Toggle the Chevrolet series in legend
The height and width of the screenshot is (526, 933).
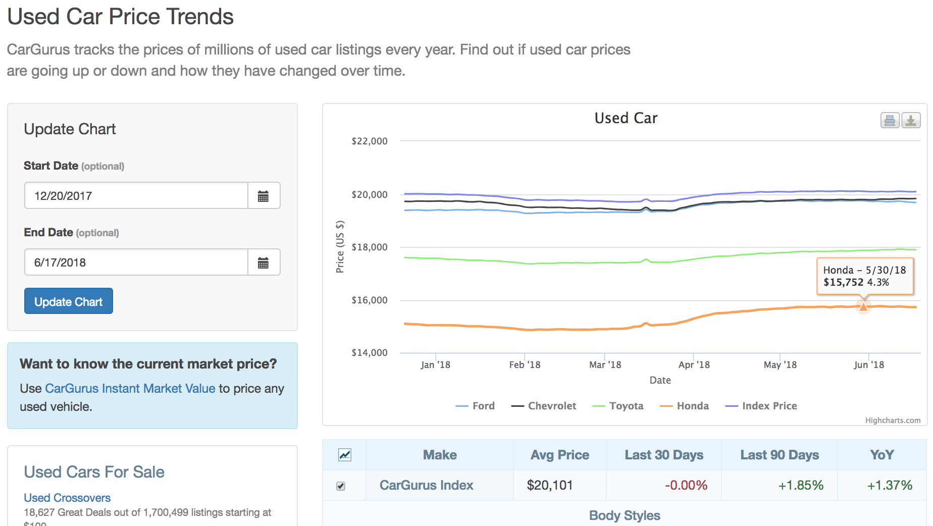click(x=544, y=406)
